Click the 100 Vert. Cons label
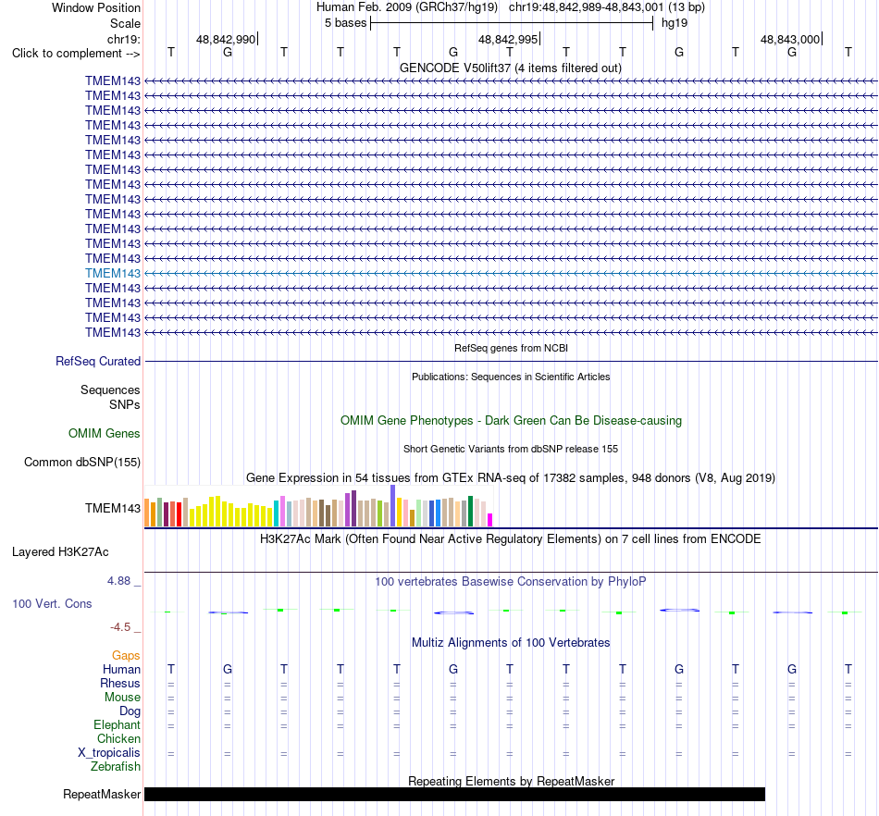This screenshot has width=879, height=816. pyautogui.click(x=52, y=603)
